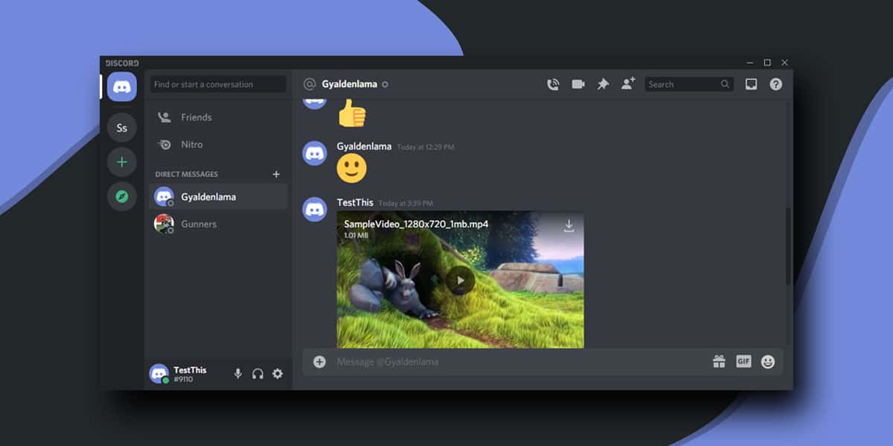The image size is (893, 446).
Task: Deafen with the headphones icon
Action: pos(257,374)
